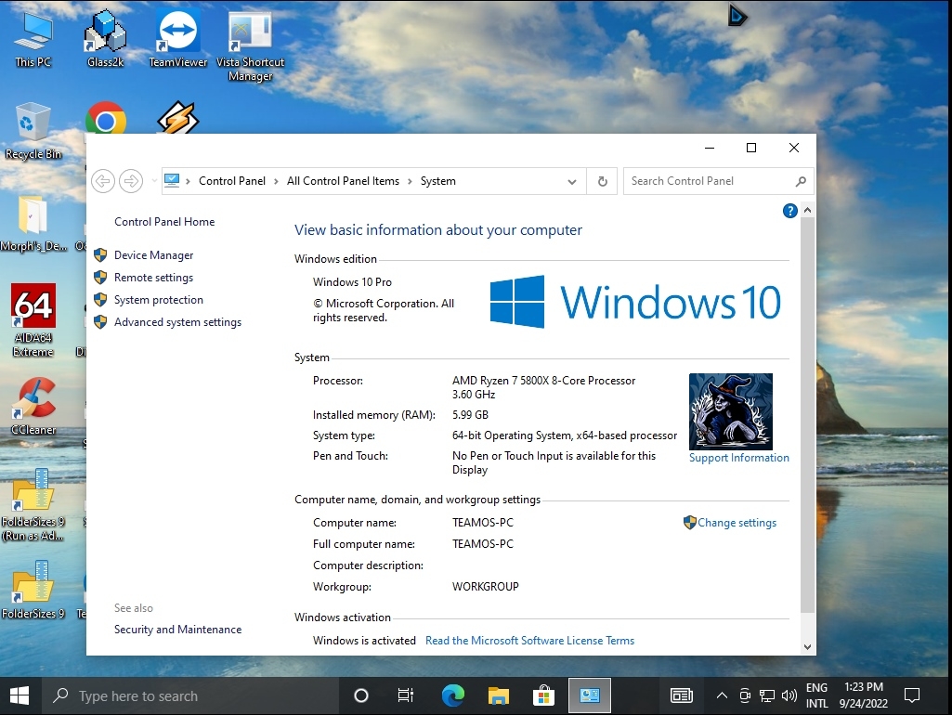Show hidden system tray icons

tap(722, 695)
